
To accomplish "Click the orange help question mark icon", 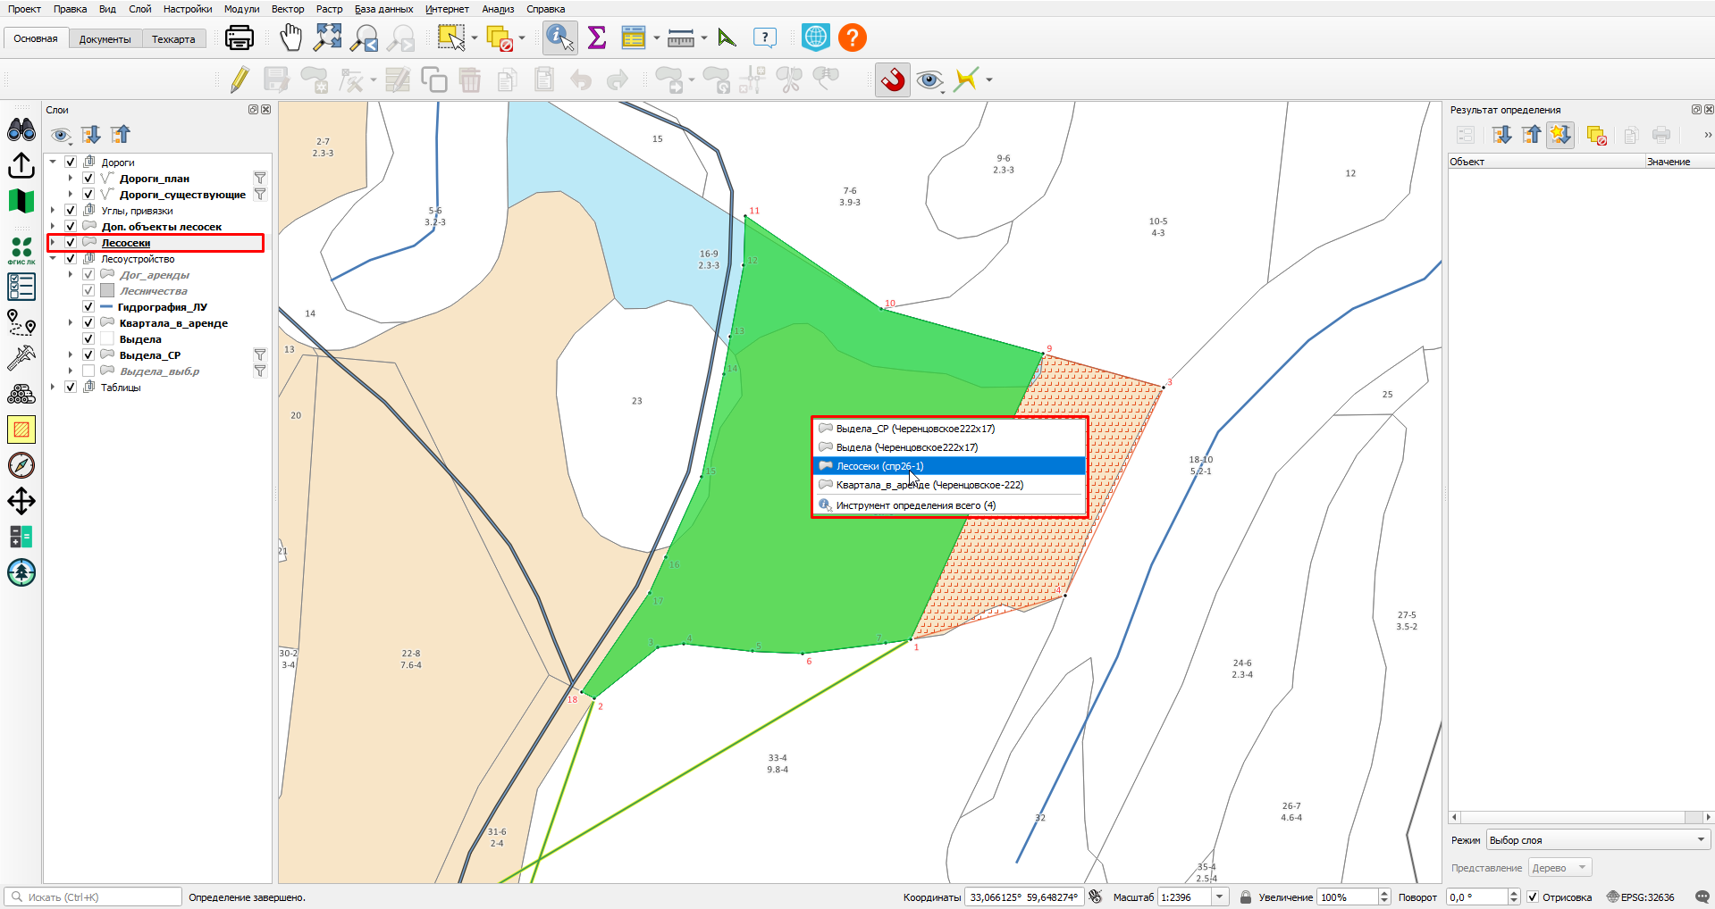I will [x=853, y=38].
